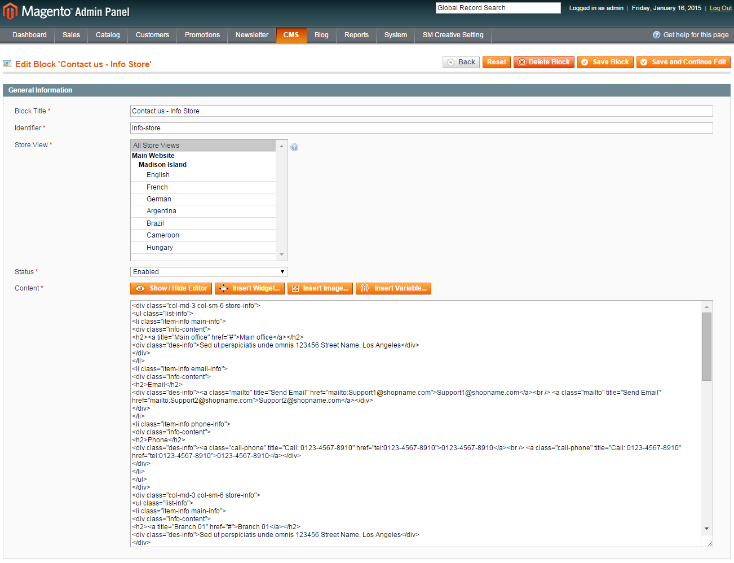Click content textarea scroll-down arrow
Image resolution: width=734 pixels, height=563 pixels.
[x=706, y=529]
